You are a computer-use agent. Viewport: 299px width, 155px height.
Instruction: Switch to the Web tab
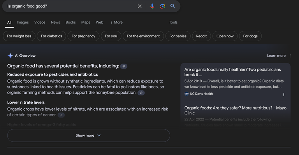100,22
